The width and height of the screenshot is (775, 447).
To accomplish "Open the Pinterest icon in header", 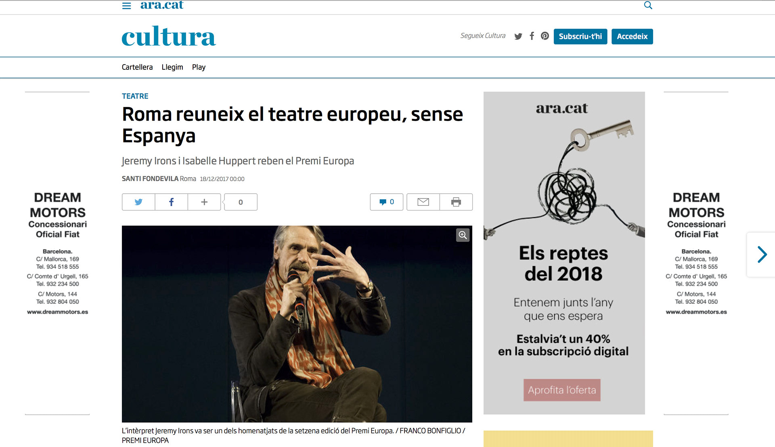I will pos(545,36).
